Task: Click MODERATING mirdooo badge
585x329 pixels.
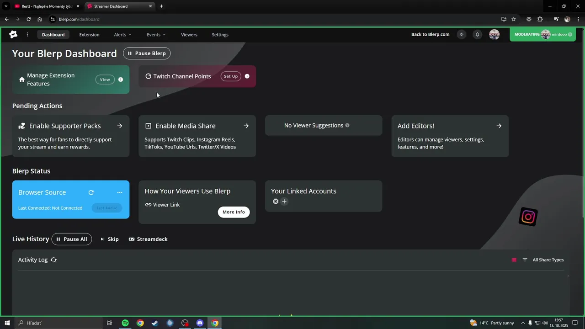Action: 542,34
